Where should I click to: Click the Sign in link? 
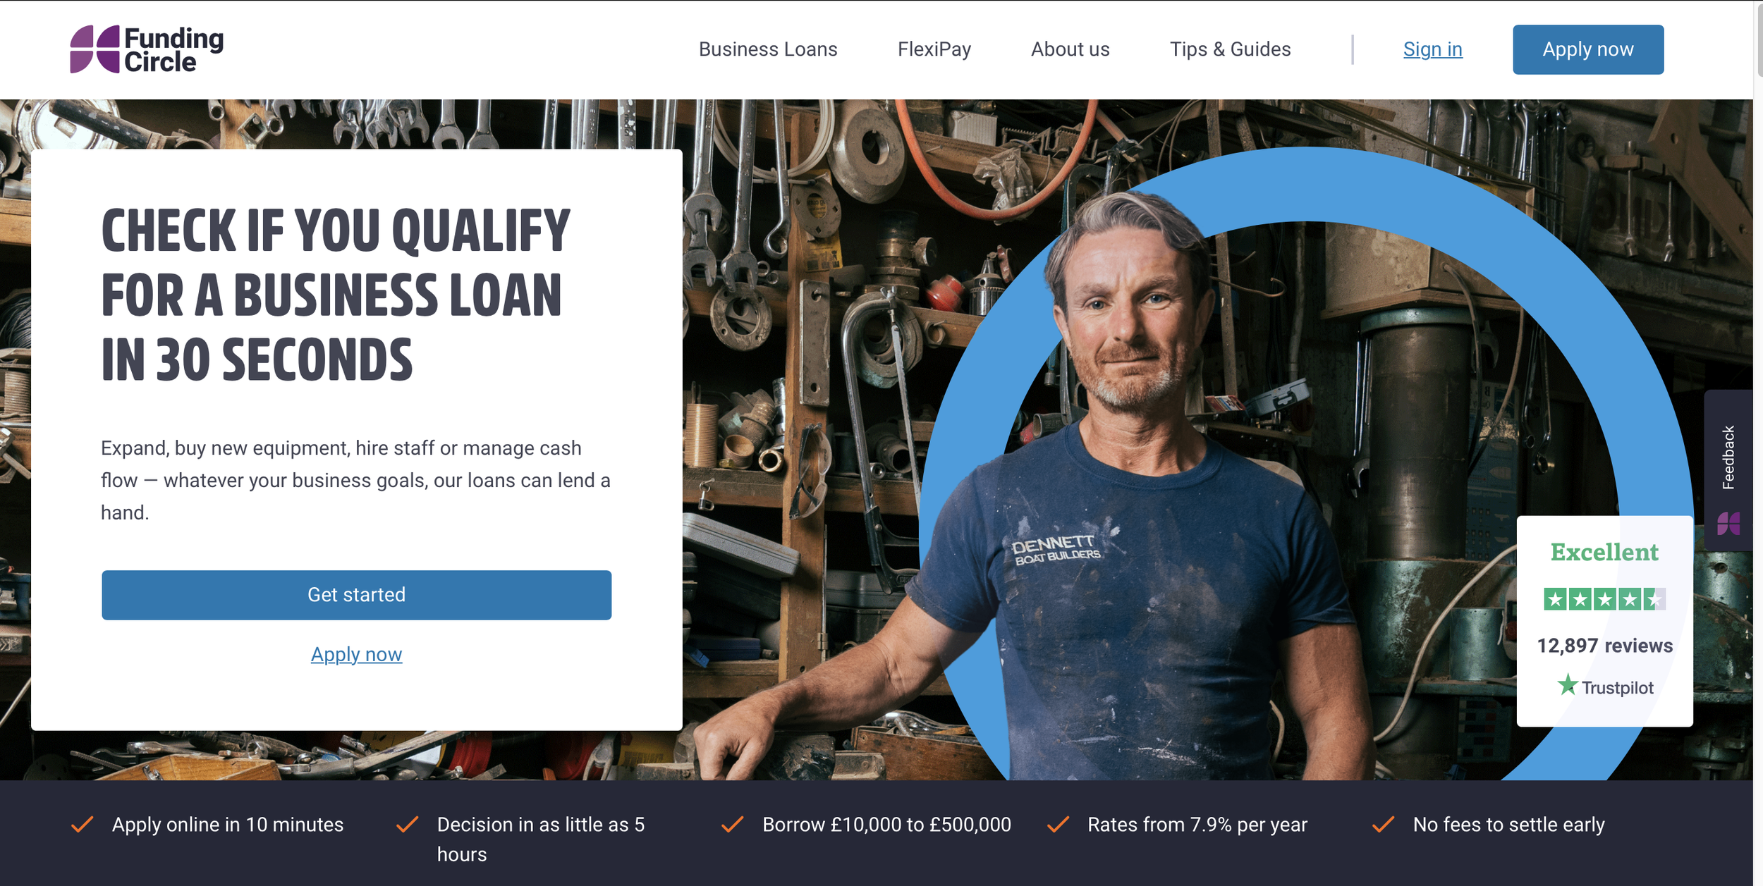point(1432,49)
